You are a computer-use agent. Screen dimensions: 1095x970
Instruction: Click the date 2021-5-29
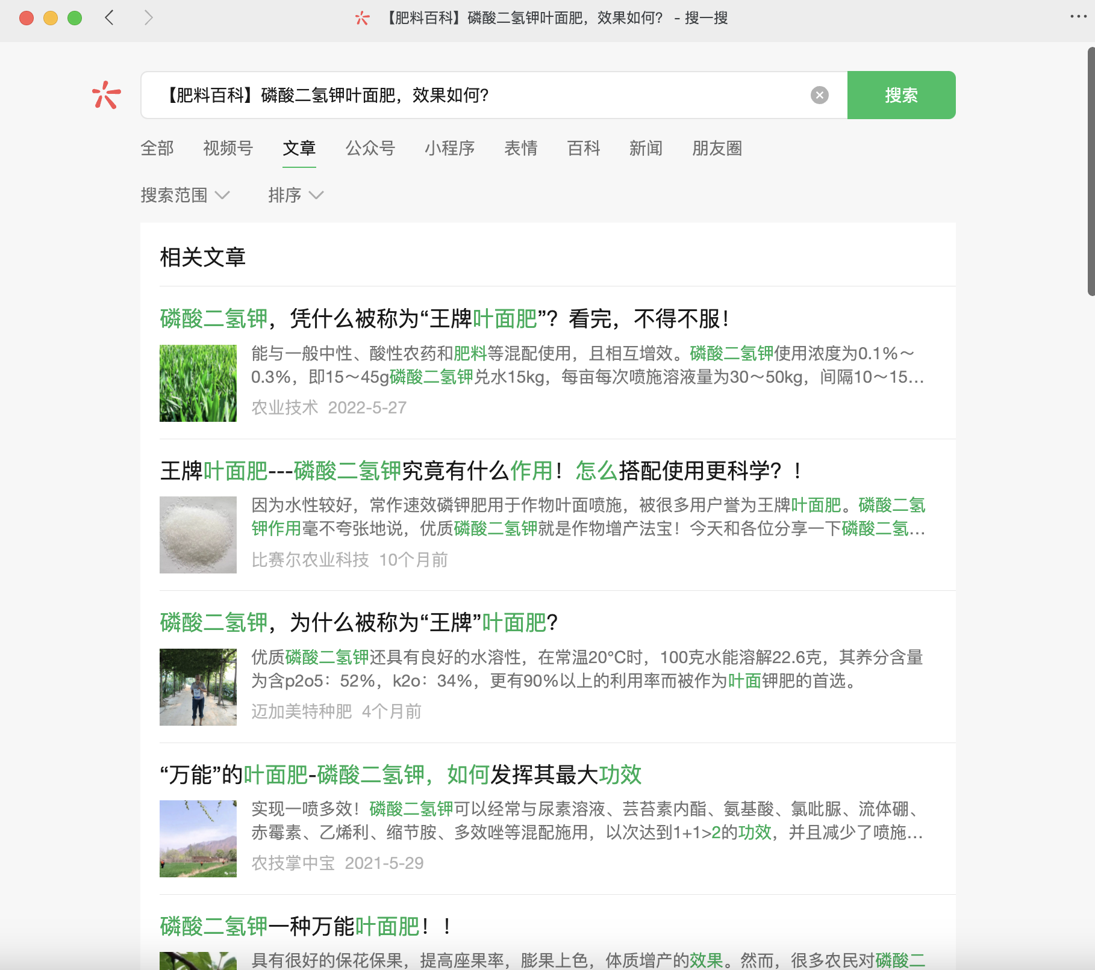384,863
